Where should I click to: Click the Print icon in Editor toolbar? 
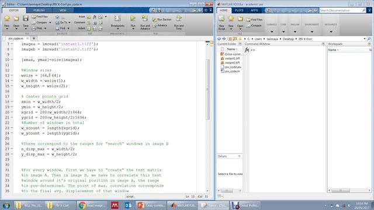34,29
